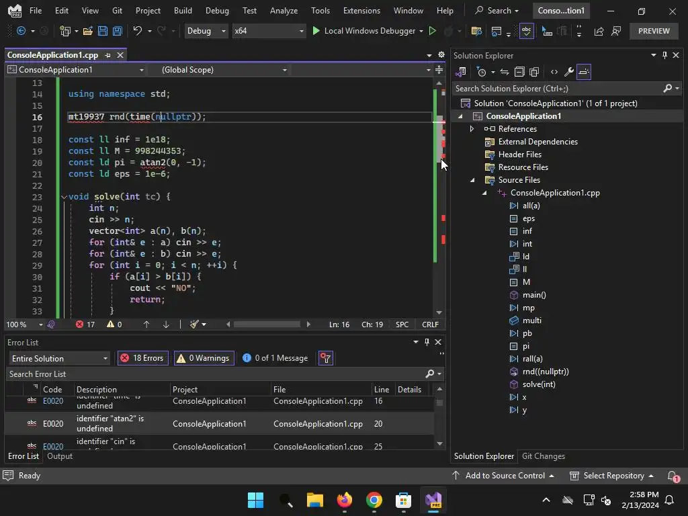Toggle Preview Selected Items icon
Screen dimensions: 688x516
pyautogui.click(x=584, y=71)
